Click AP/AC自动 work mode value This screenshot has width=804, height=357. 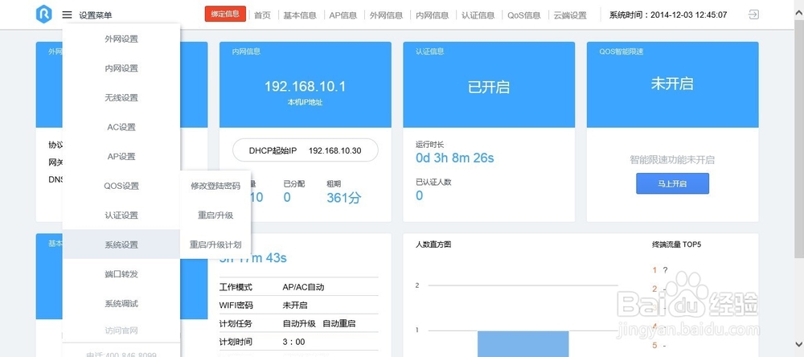(x=303, y=287)
